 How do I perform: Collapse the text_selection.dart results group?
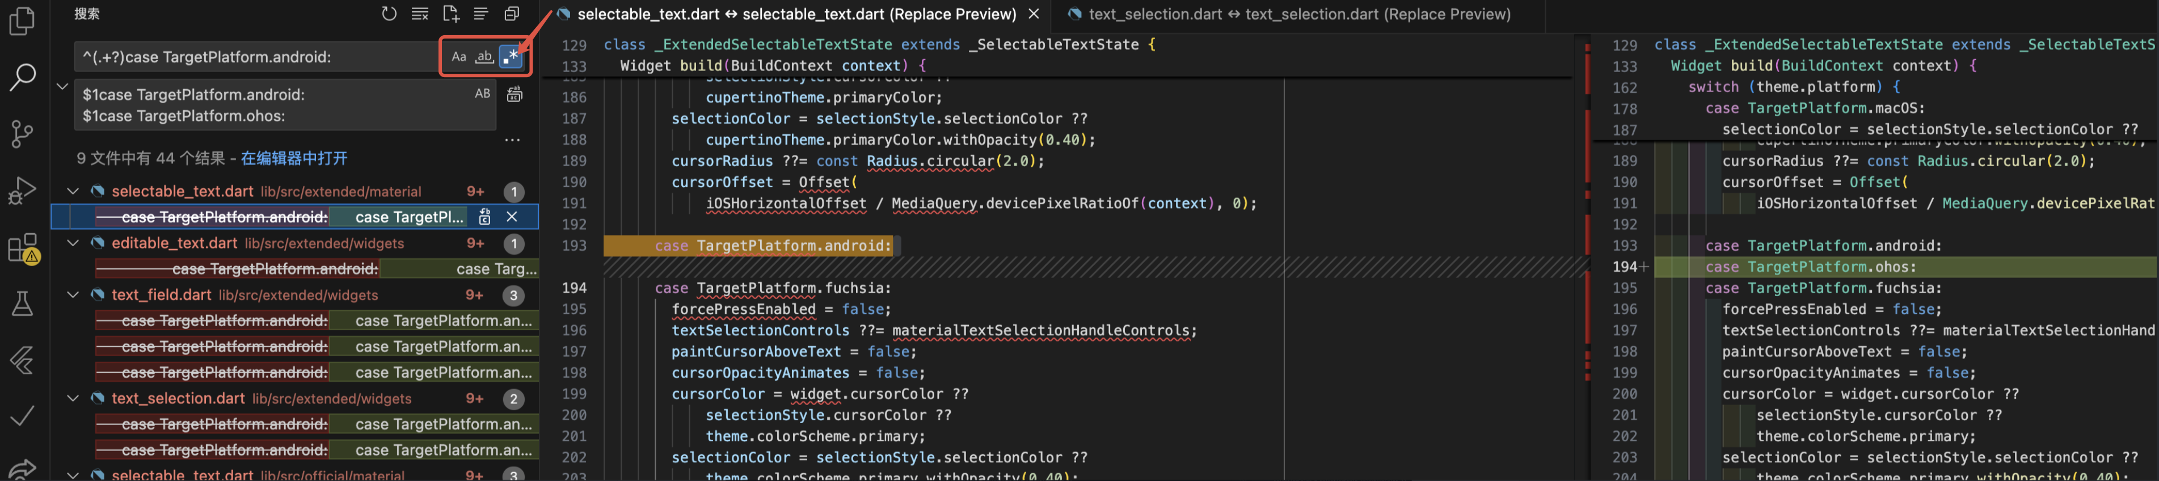(x=73, y=399)
